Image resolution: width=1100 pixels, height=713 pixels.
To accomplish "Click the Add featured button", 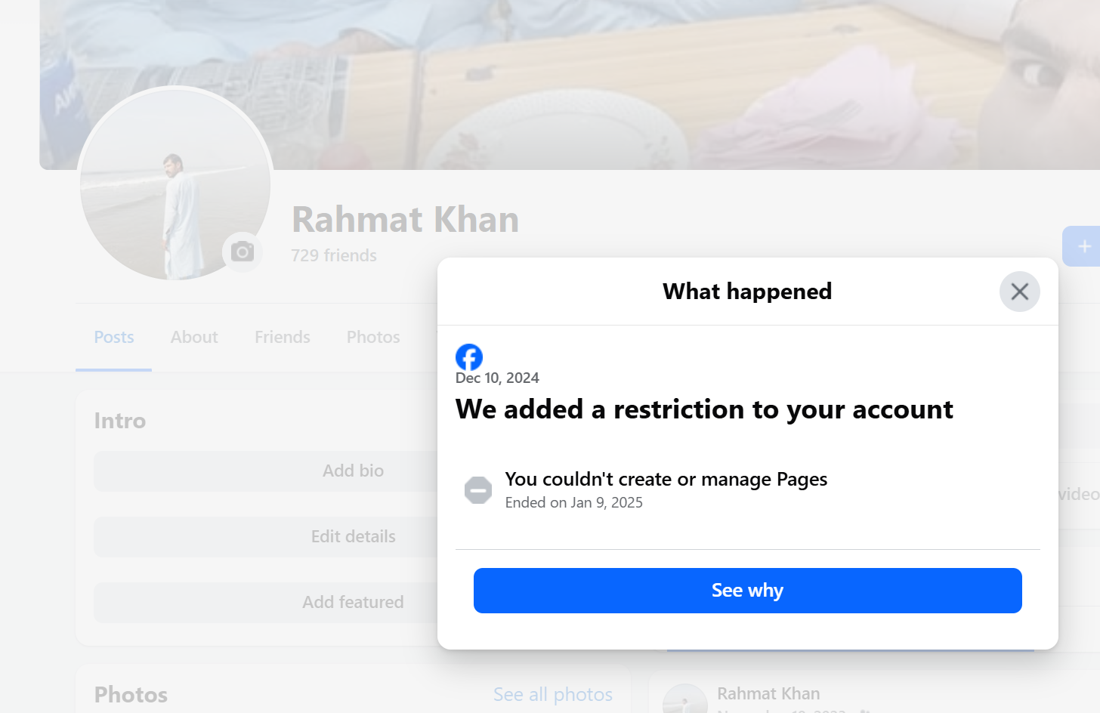I will [266, 603].
